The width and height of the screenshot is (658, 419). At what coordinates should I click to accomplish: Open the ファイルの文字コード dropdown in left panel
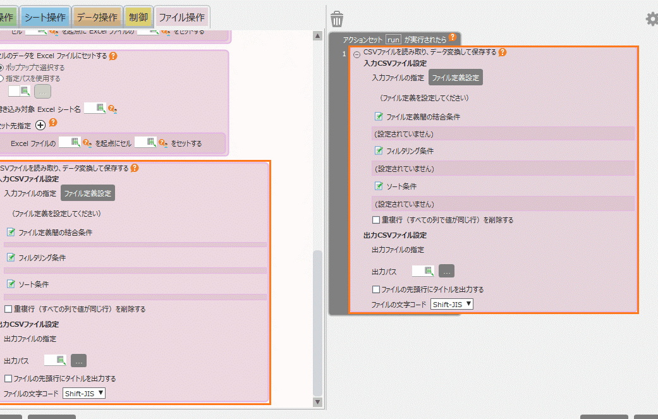83,392
